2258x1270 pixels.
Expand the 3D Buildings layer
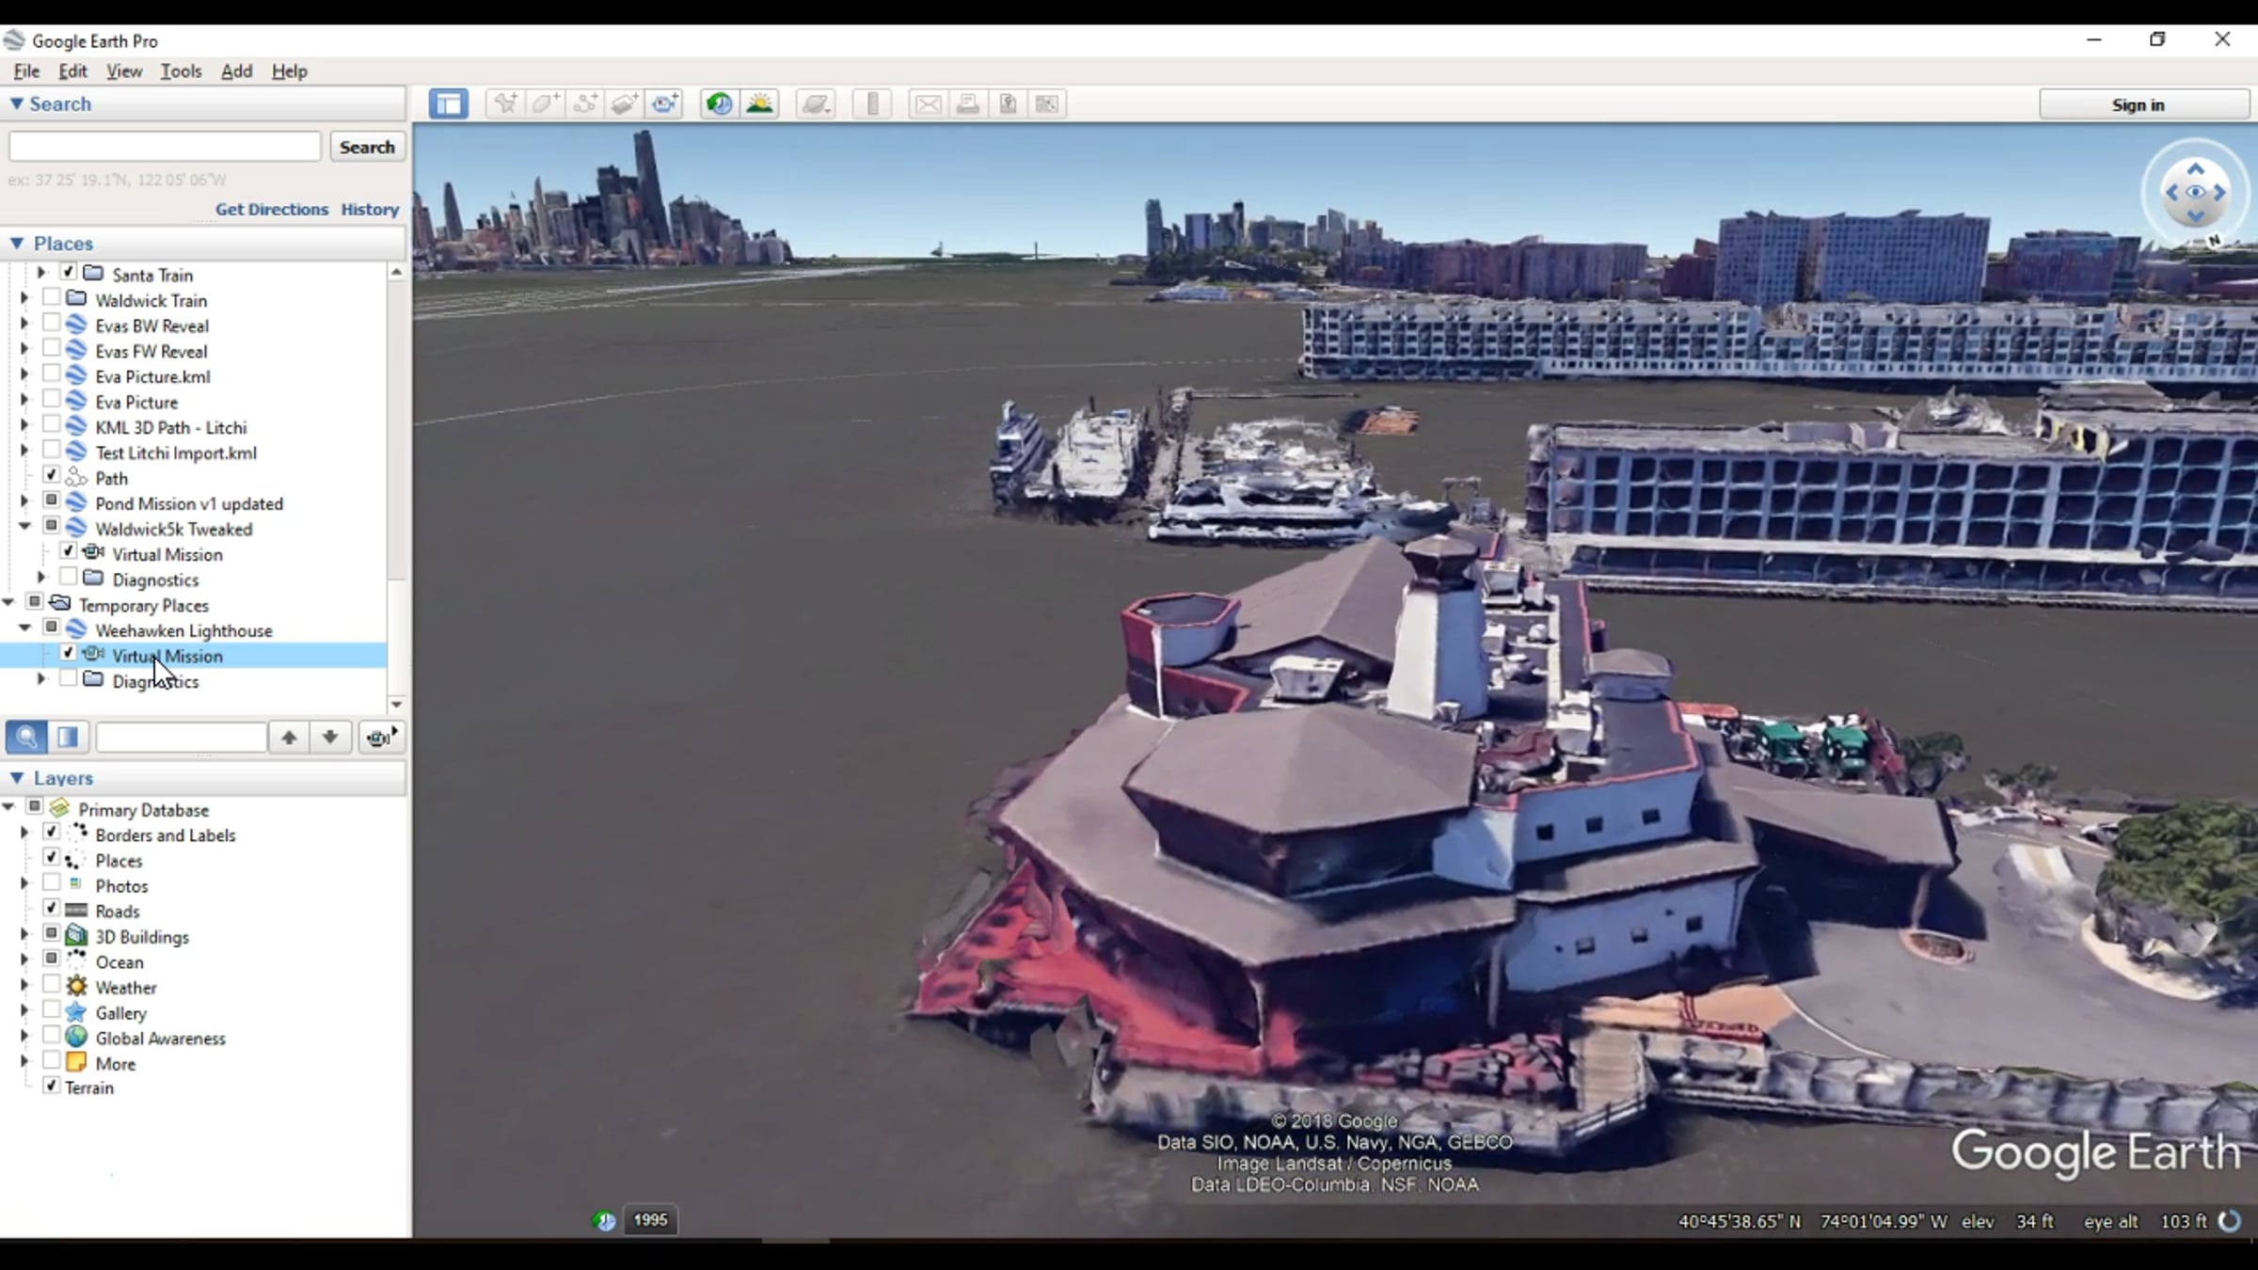tap(24, 936)
